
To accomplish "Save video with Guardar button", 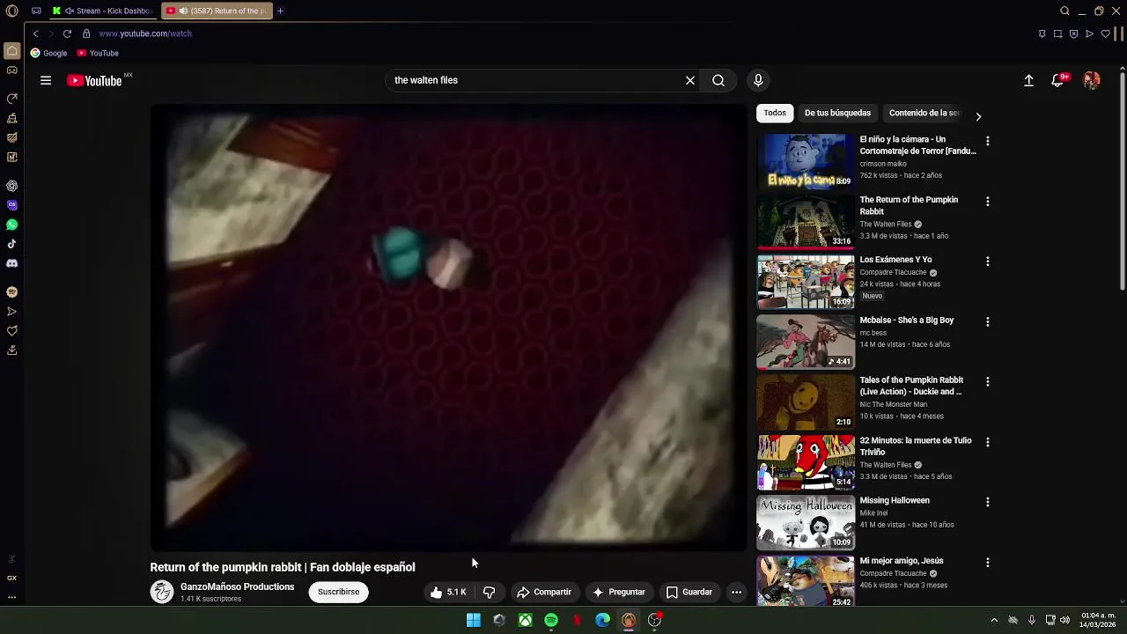I will click(x=689, y=592).
